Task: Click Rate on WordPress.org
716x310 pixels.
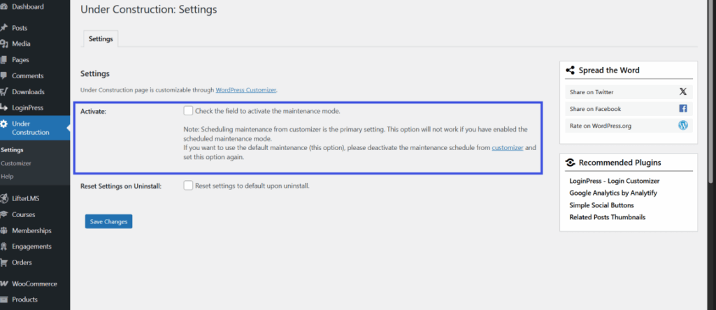Action: [x=629, y=126]
